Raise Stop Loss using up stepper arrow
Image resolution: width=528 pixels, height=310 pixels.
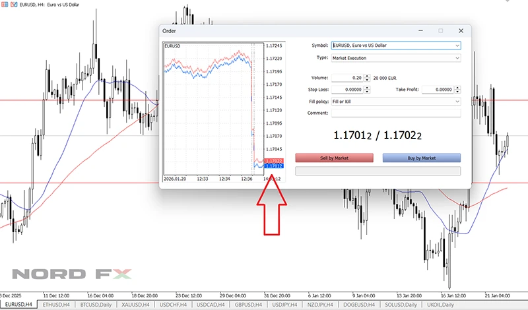click(367, 88)
